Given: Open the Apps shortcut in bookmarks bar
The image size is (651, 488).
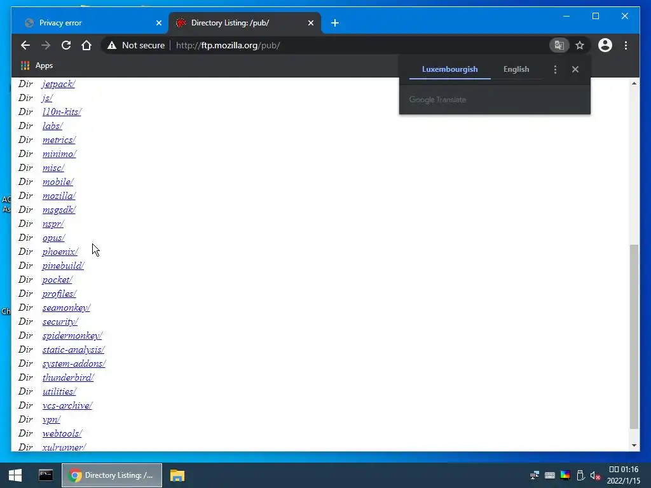Looking at the screenshot, I should (x=37, y=65).
